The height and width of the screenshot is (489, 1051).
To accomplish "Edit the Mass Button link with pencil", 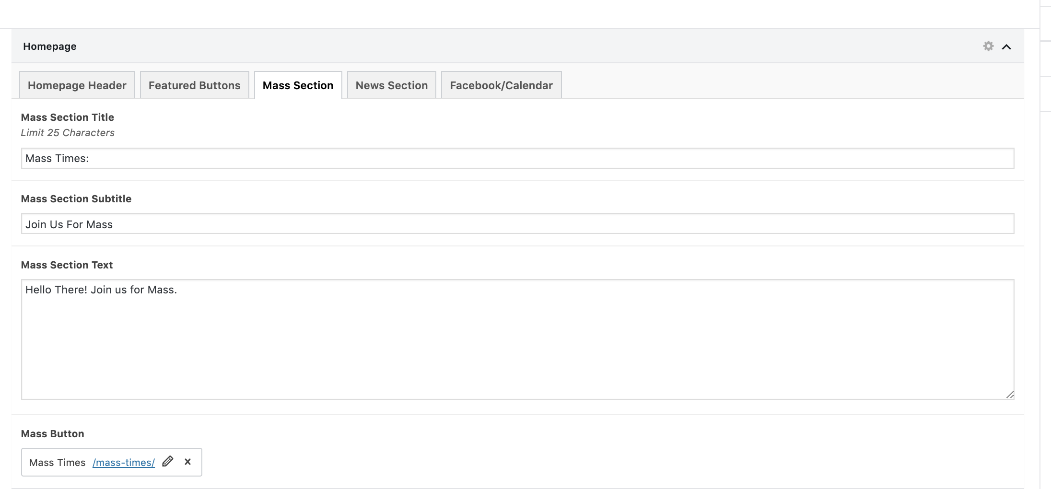I will pyautogui.click(x=167, y=462).
